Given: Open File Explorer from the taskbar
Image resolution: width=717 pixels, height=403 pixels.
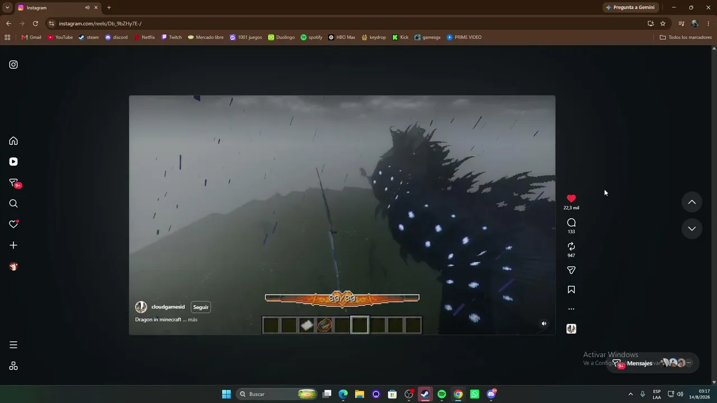Looking at the screenshot, I should click(x=360, y=394).
